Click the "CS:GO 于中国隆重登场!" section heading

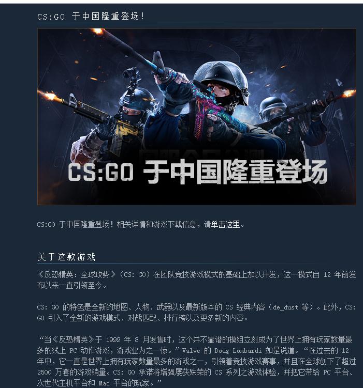pyautogui.click(x=91, y=17)
